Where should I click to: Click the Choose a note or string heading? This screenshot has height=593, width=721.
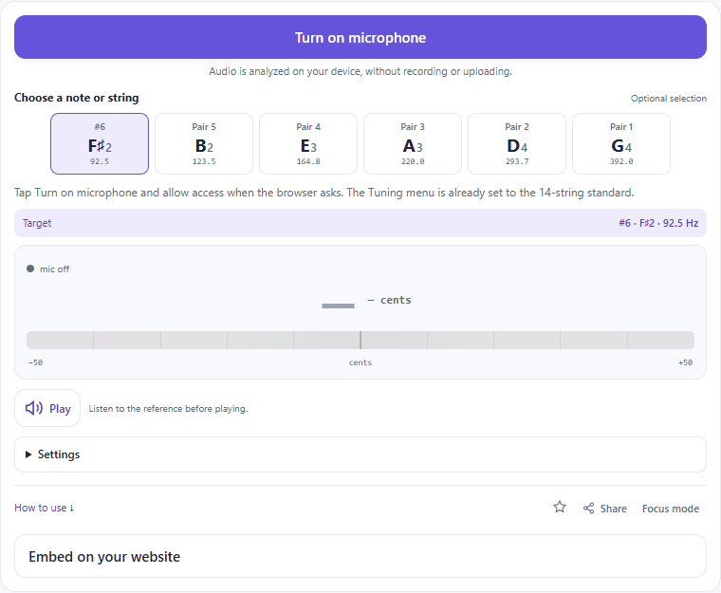pyautogui.click(x=76, y=98)
